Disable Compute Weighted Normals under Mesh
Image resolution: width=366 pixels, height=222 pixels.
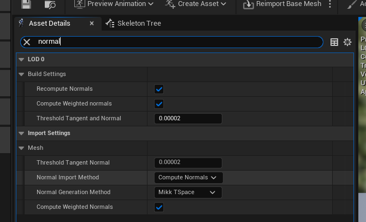(x=159, y=207)
